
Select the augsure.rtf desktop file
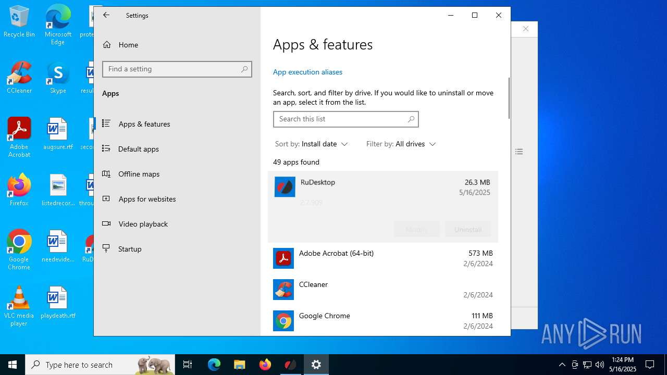58,134
